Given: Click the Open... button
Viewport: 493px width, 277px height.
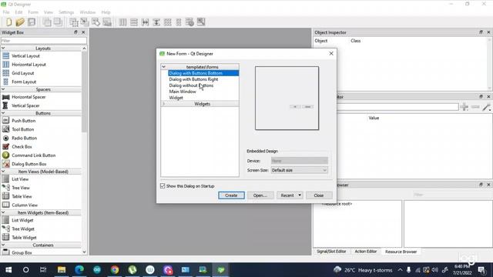Looking at the screenshot, I should [260, 195].
